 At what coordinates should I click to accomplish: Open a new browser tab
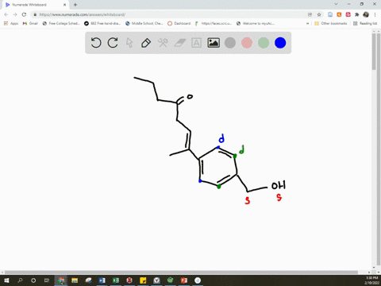[75, 5]
